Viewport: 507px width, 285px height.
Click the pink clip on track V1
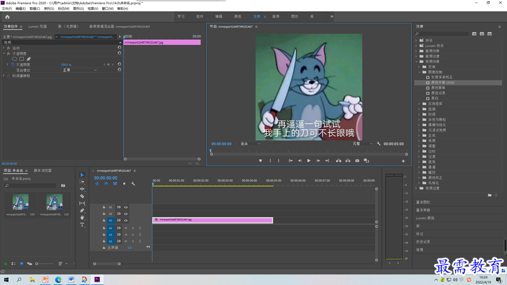[x=213, y=220]
